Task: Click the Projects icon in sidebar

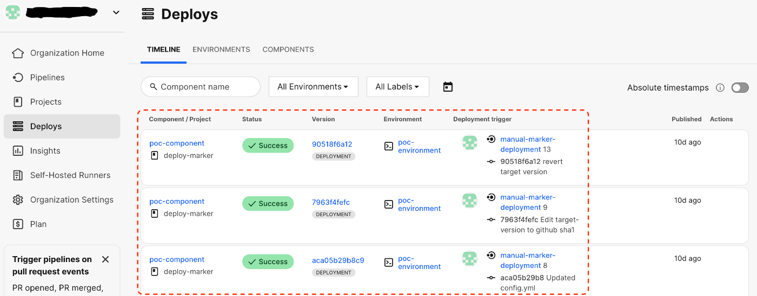Action: pos(18,102)
